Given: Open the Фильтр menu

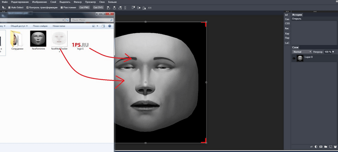Looking at the screenshot, I should pos(78,2).
